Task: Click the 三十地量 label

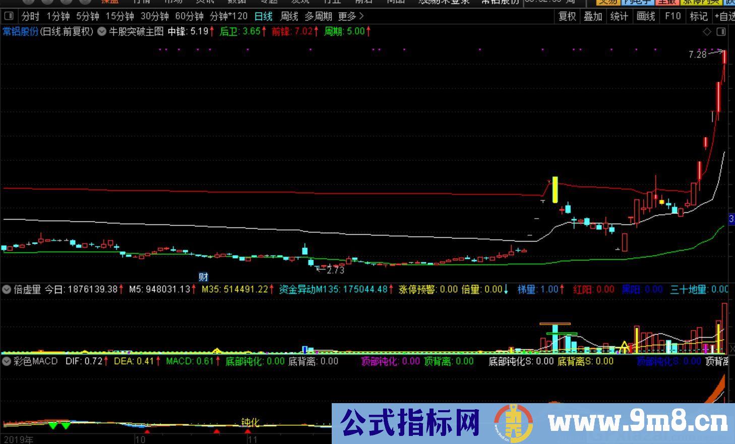Action: coord(699,290)
